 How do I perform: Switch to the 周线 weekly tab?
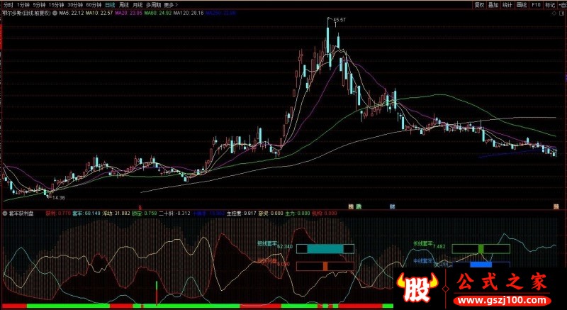coord(124,5)
